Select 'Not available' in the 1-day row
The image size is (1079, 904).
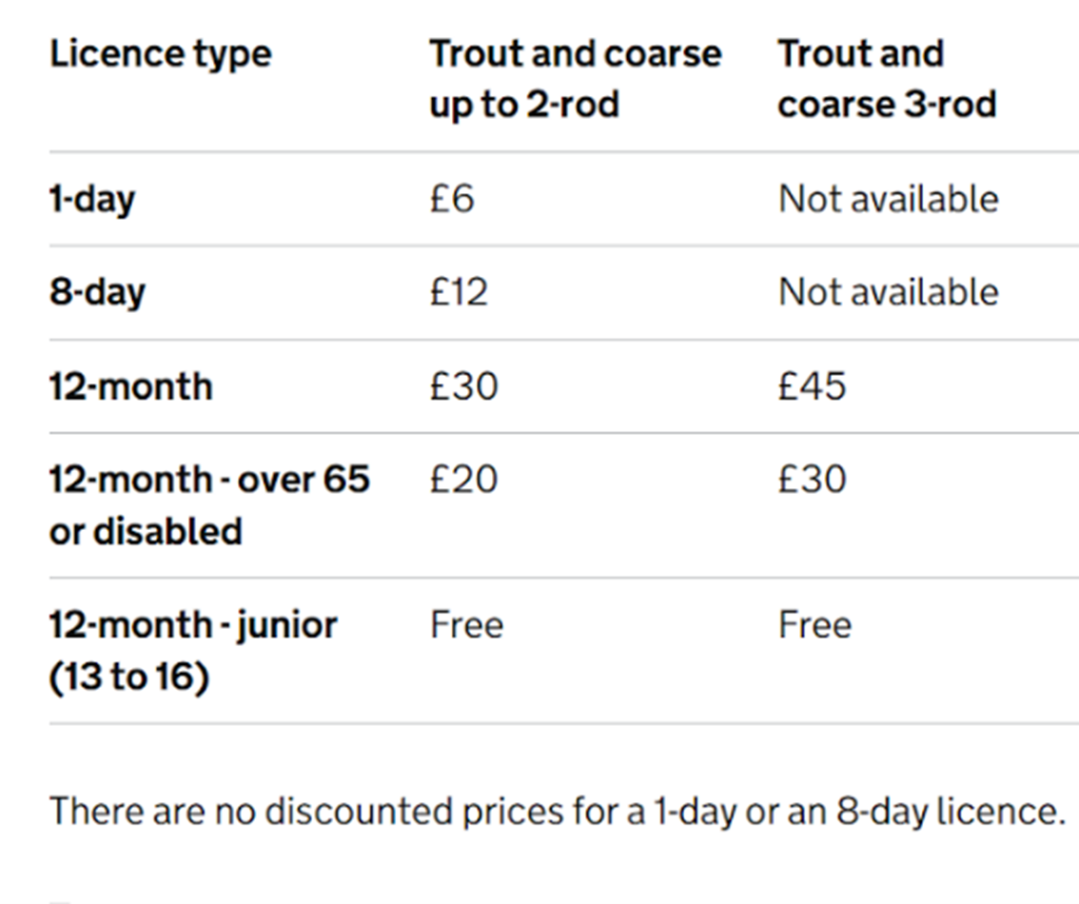[888, 199]
